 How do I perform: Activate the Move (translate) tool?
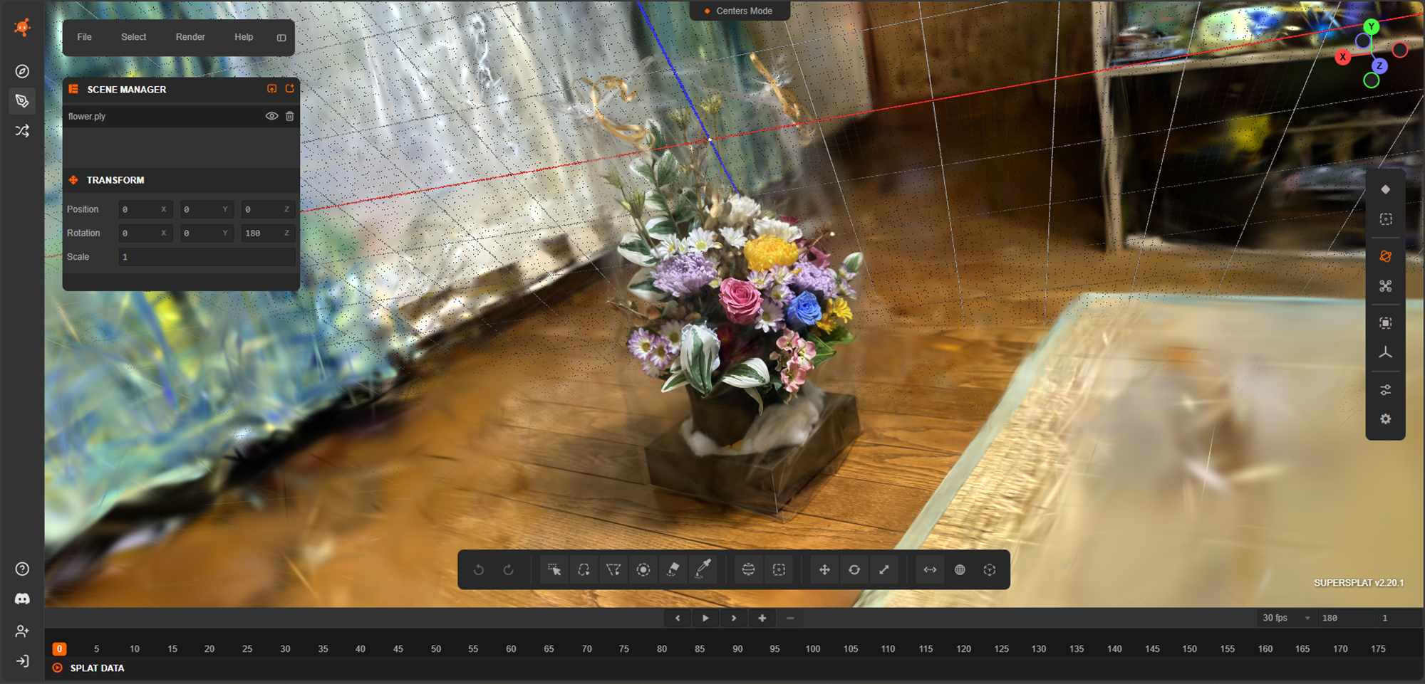(x=824, y=569)
